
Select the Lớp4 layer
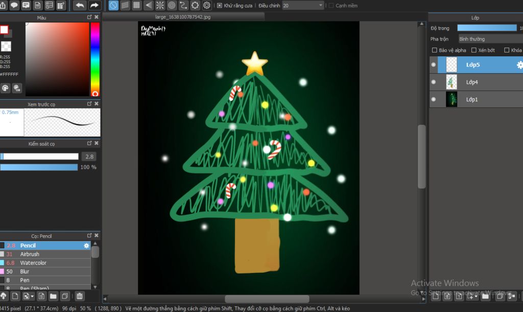pos(477,82)
